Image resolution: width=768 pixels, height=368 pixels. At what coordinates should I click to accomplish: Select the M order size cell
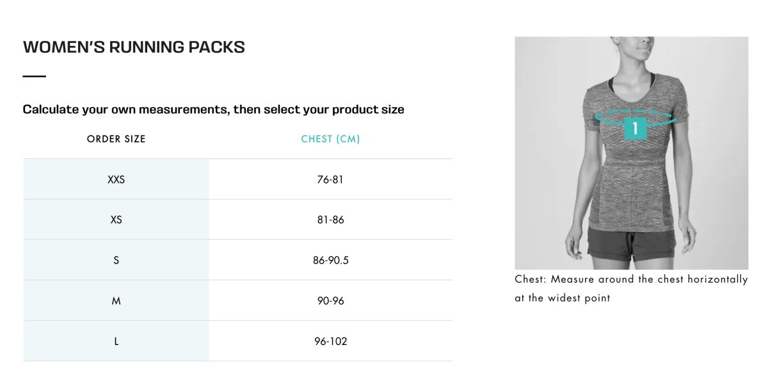click(116, 301)
